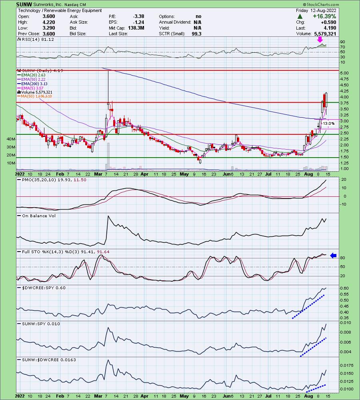Click the 5.00 price axis label
This screenshot has width=360, height=400.
(x=344, y=73)
